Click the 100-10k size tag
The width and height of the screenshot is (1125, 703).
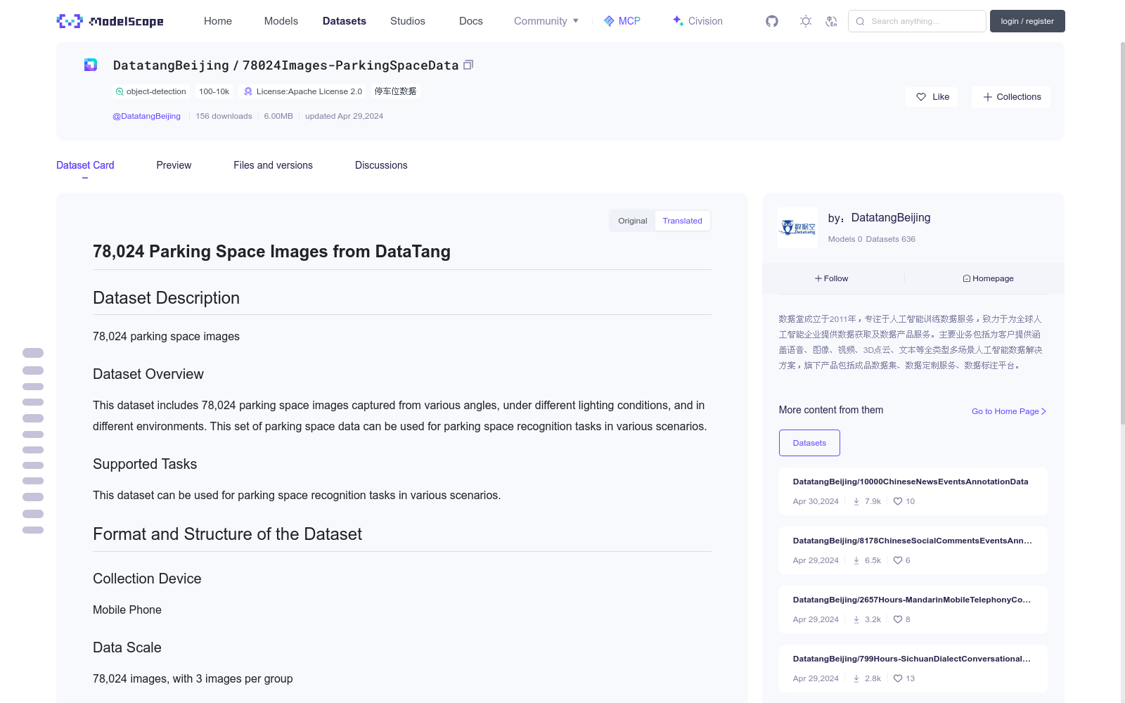(214, 91)
